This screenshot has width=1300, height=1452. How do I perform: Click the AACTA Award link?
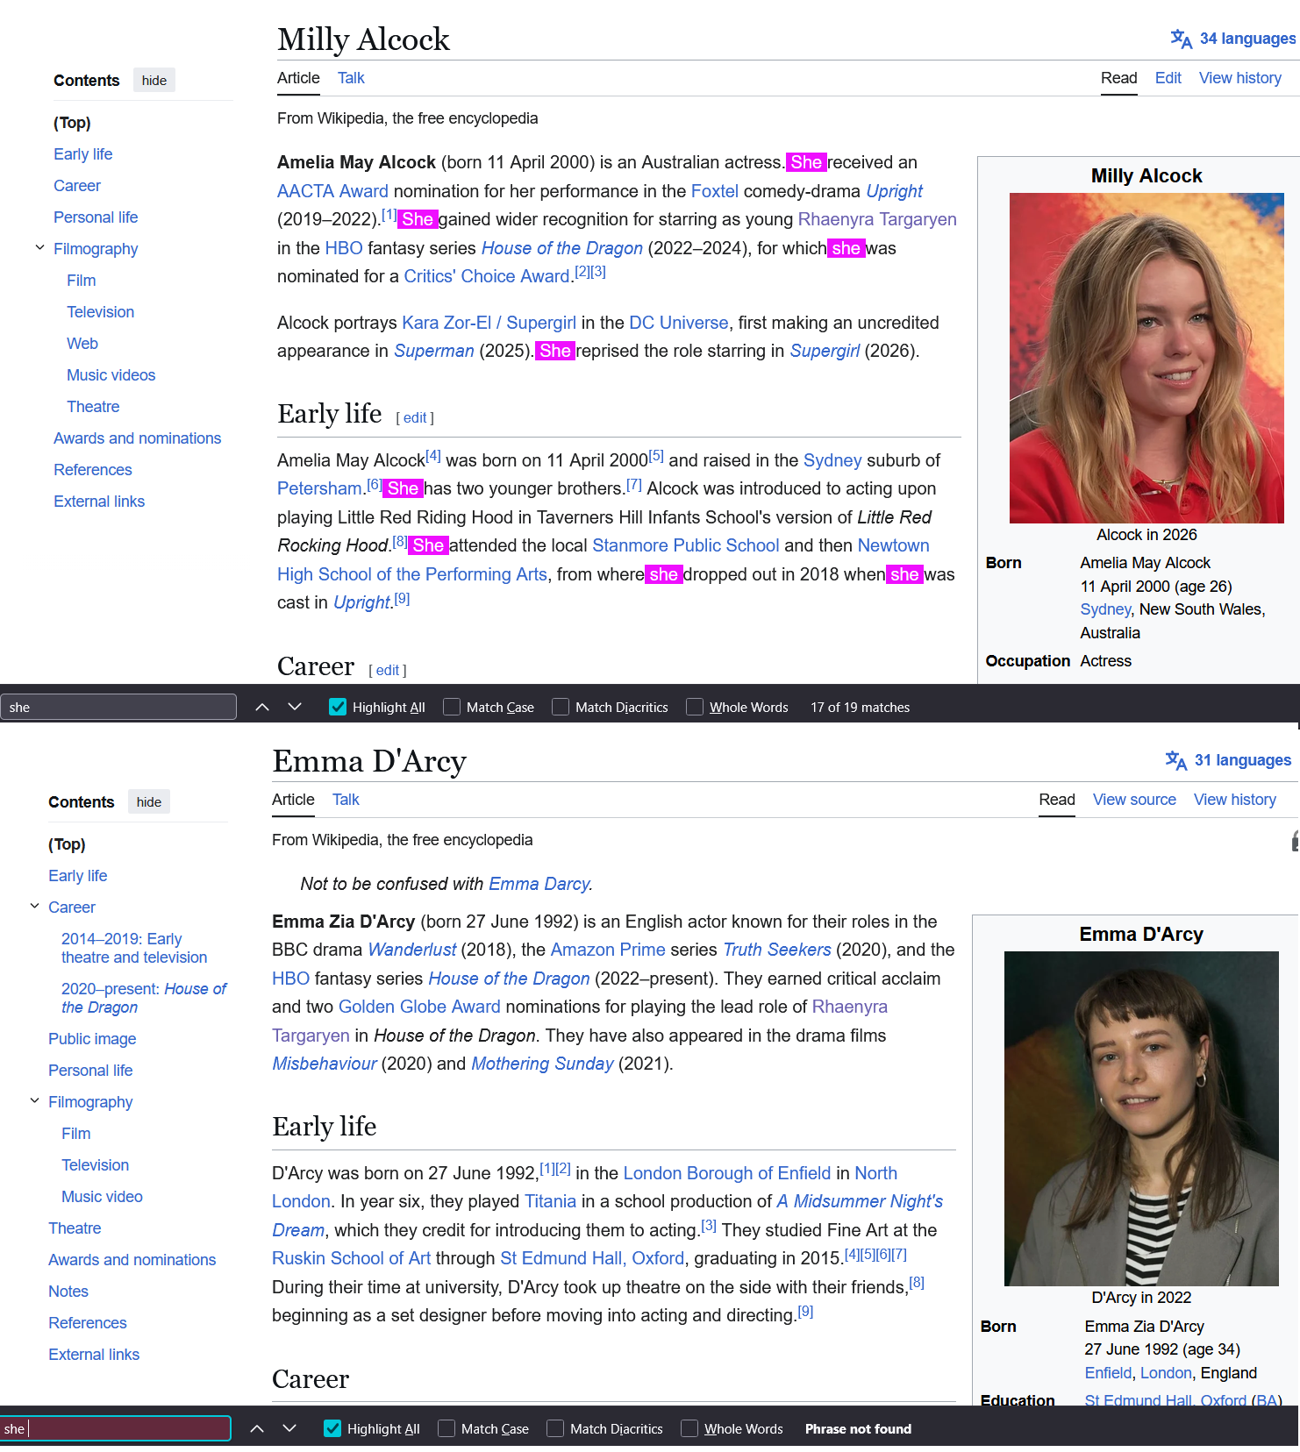click(x=332, y=191)
